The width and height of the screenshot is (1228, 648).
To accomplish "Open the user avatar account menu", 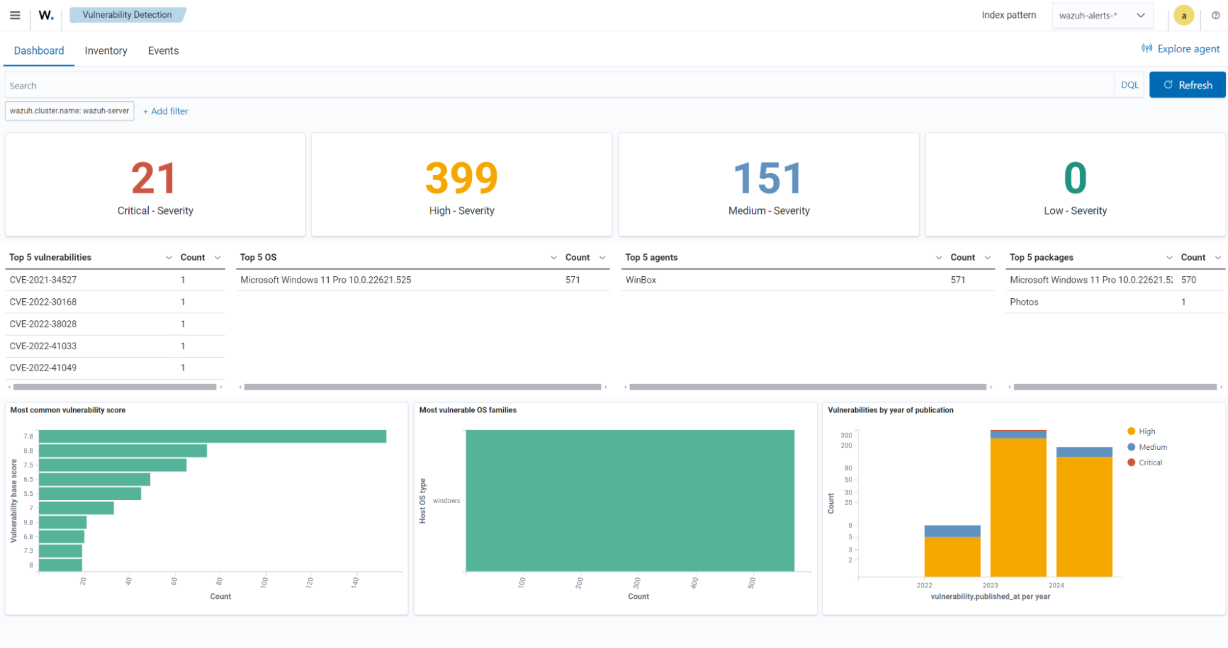I will [x=1183, y=15].
